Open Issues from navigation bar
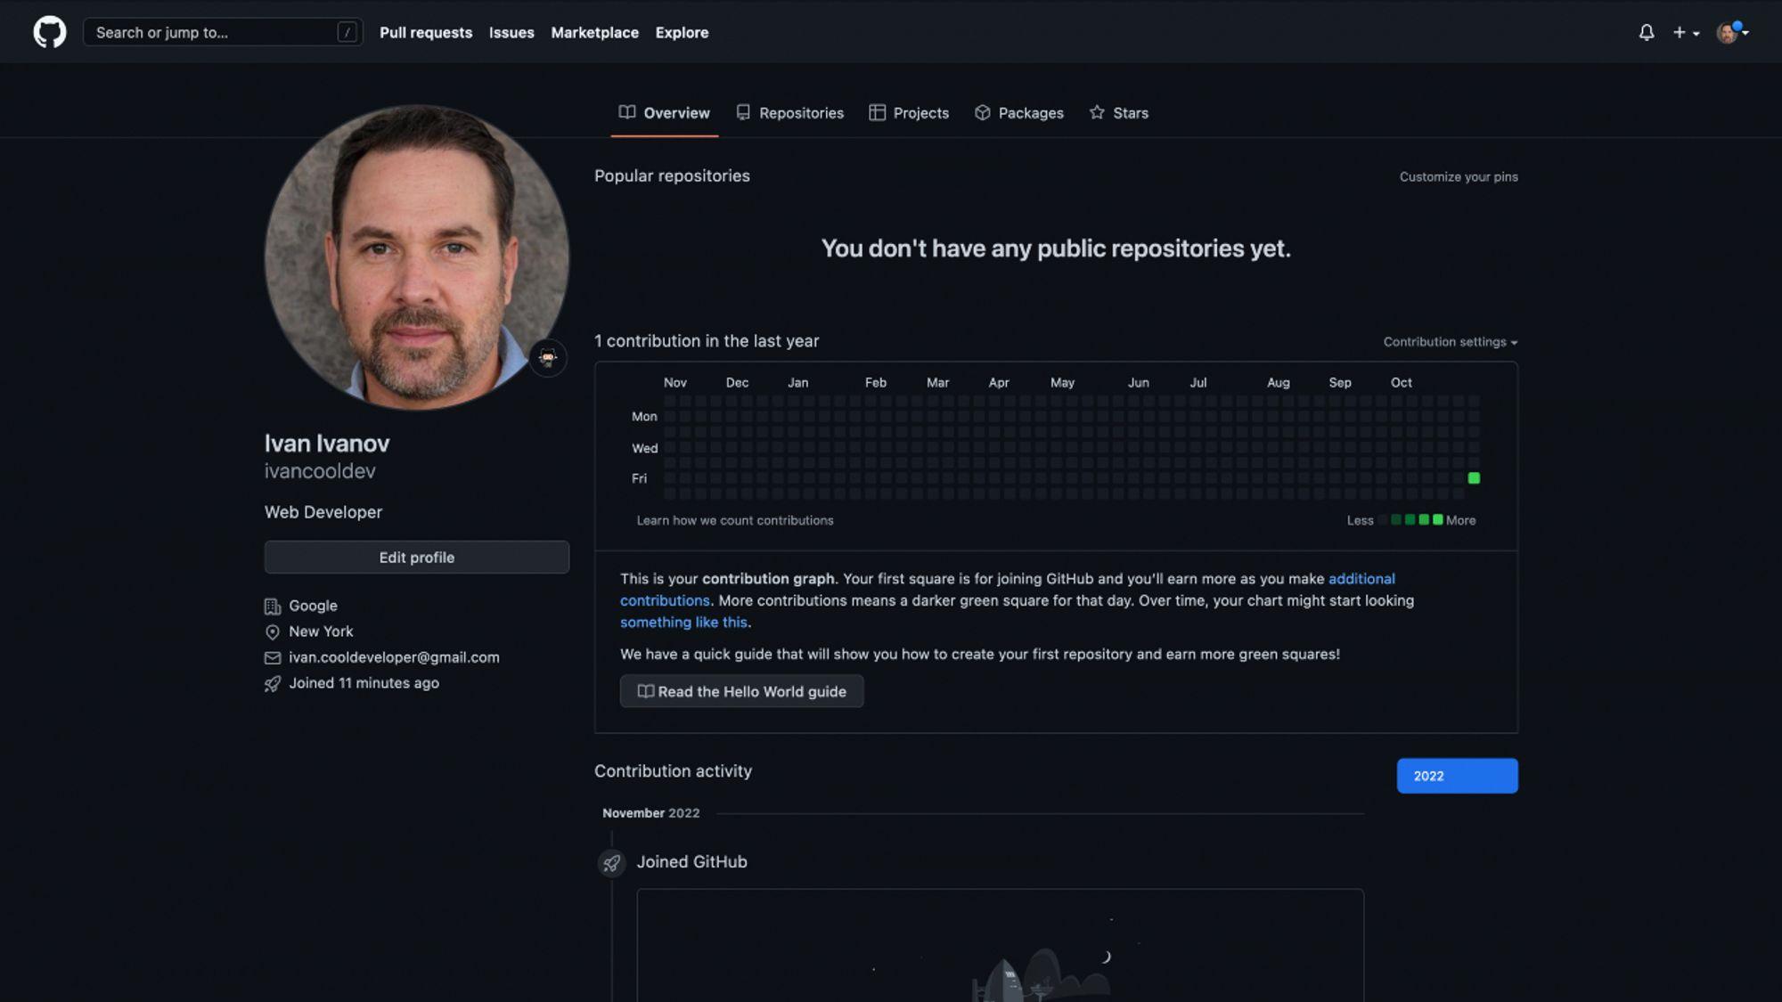1782x1002 pixels. coord(511,33)
